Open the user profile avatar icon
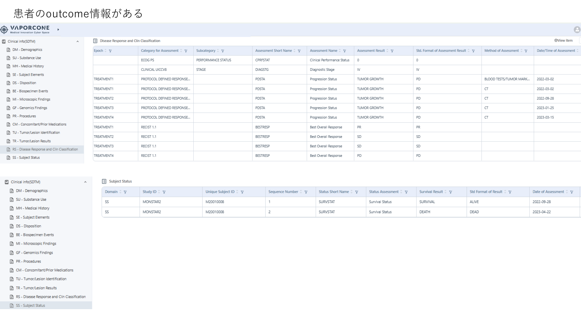 point(577,30)
